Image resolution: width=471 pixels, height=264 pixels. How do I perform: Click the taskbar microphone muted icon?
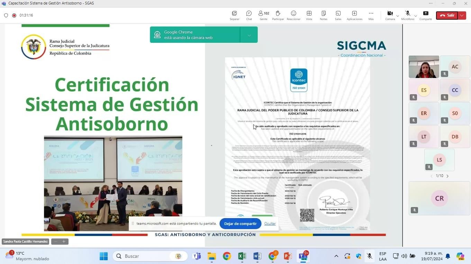point(370,256)
